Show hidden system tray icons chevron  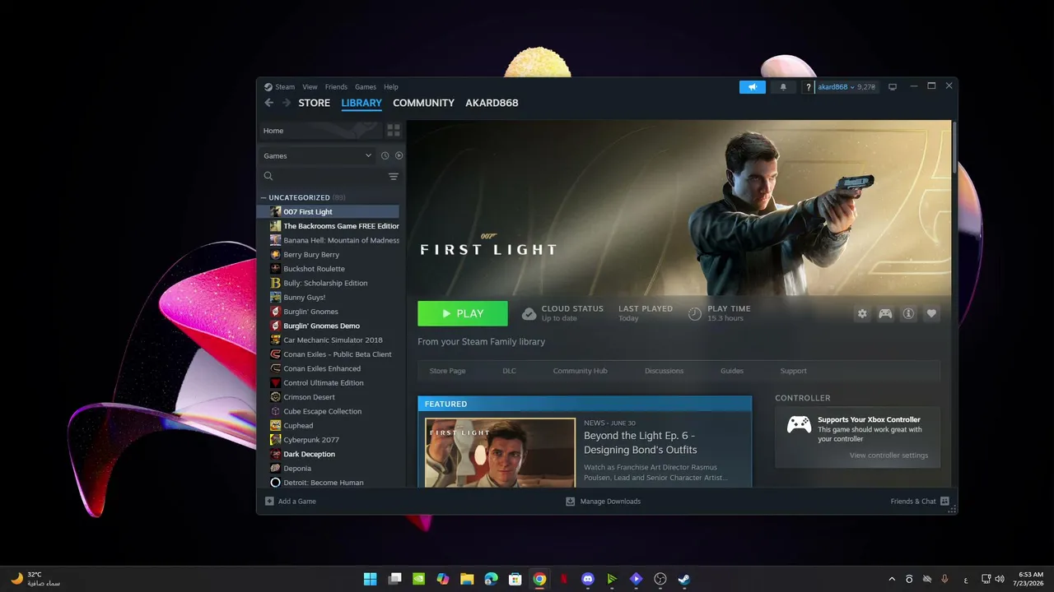891,579
